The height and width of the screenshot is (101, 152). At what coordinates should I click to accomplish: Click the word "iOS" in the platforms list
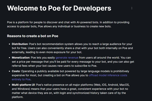tap(104, 85)
